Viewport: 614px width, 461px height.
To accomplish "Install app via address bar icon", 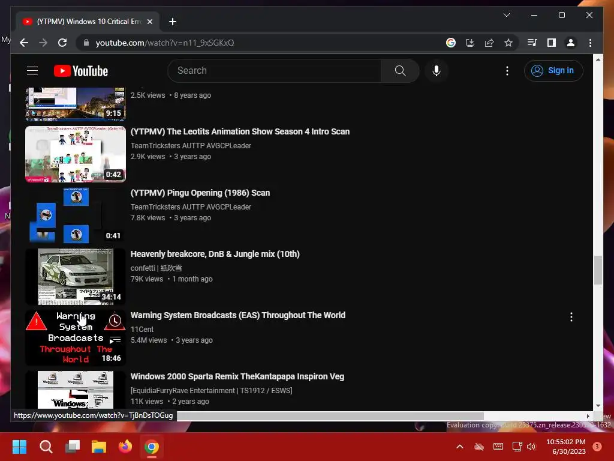I will tap(470, 43).
